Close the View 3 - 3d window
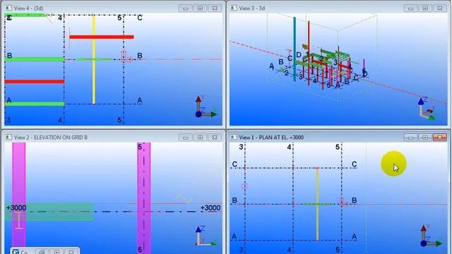The width and height of the screenshot is (452, 254). tap(440, 8)
